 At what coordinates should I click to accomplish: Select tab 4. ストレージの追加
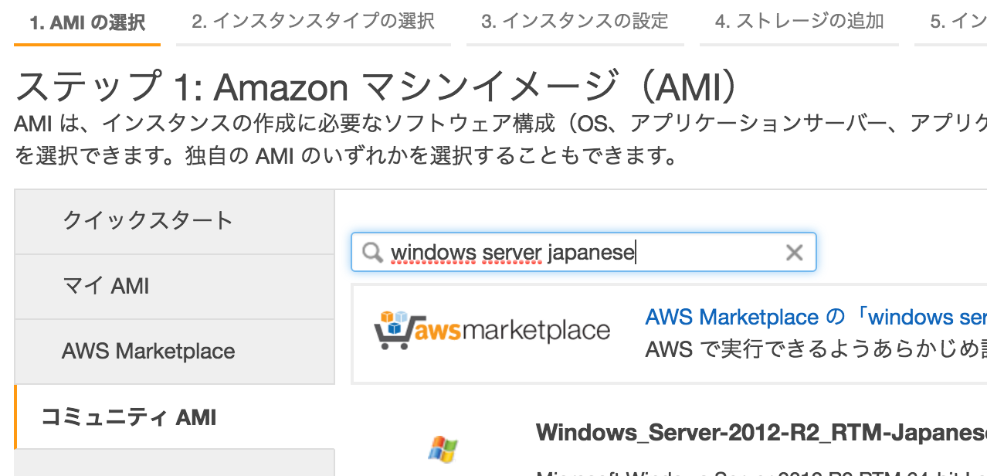799,22
